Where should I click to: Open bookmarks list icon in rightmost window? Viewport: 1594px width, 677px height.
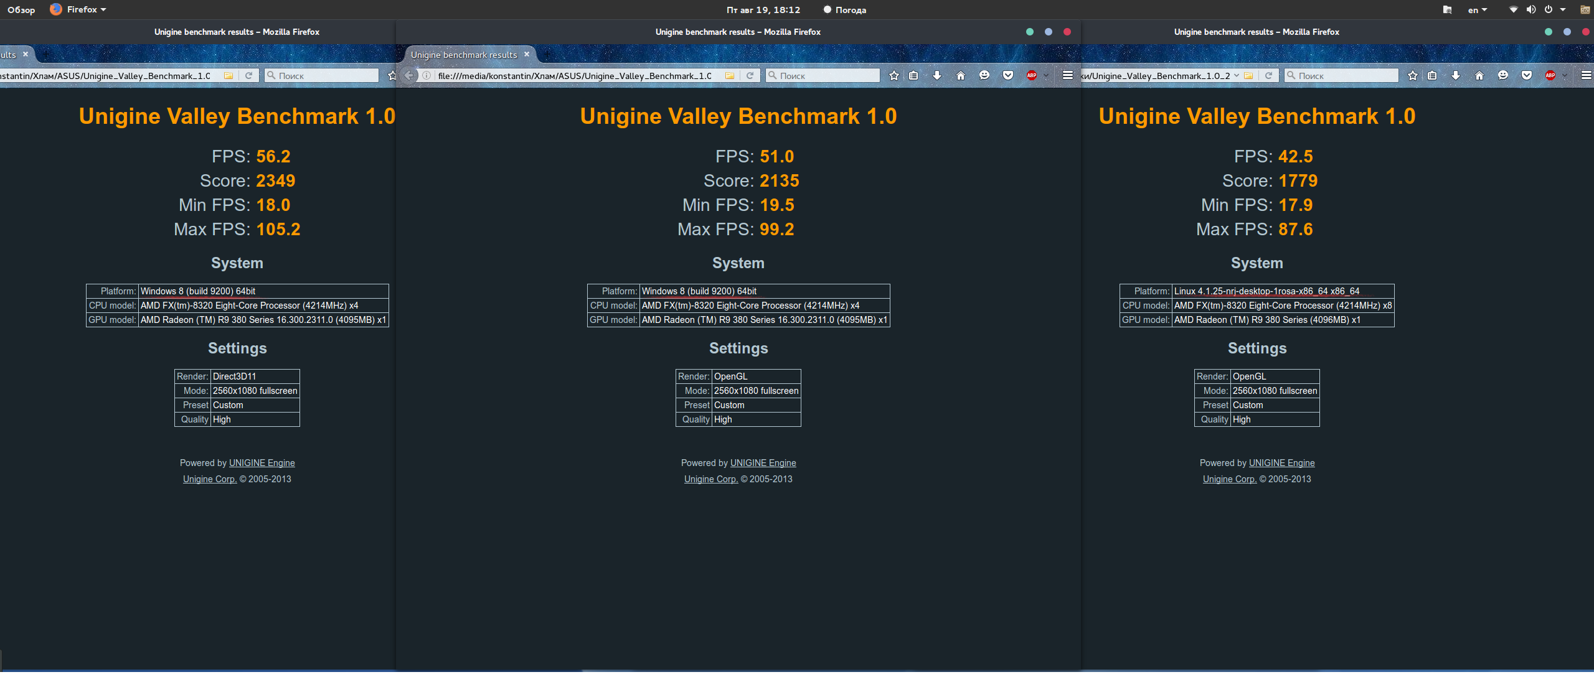tap(1432, 76)
